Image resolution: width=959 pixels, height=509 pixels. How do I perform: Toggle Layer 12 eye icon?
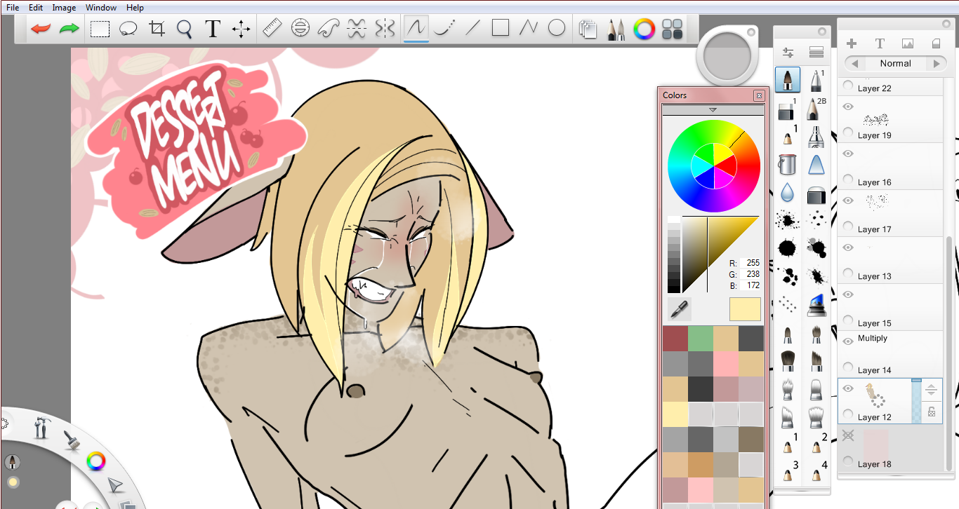tap(848, 388)
